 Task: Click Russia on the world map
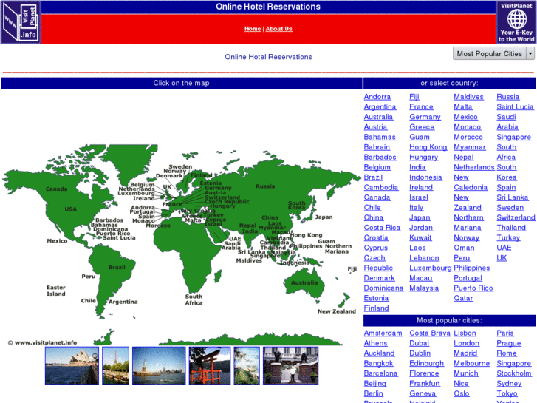(x=265, y=186)
